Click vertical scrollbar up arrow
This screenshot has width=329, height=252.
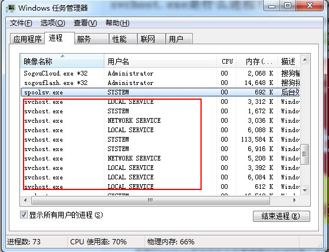(x=305, y=60)
